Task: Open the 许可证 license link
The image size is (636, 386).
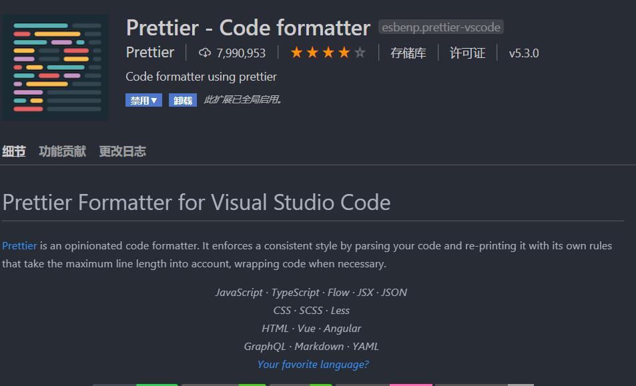Action: (x=467, y=53)
